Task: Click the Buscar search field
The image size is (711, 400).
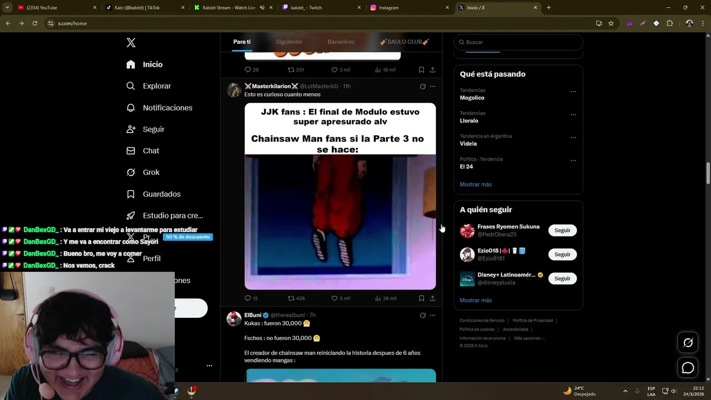Action: point(518,42)
